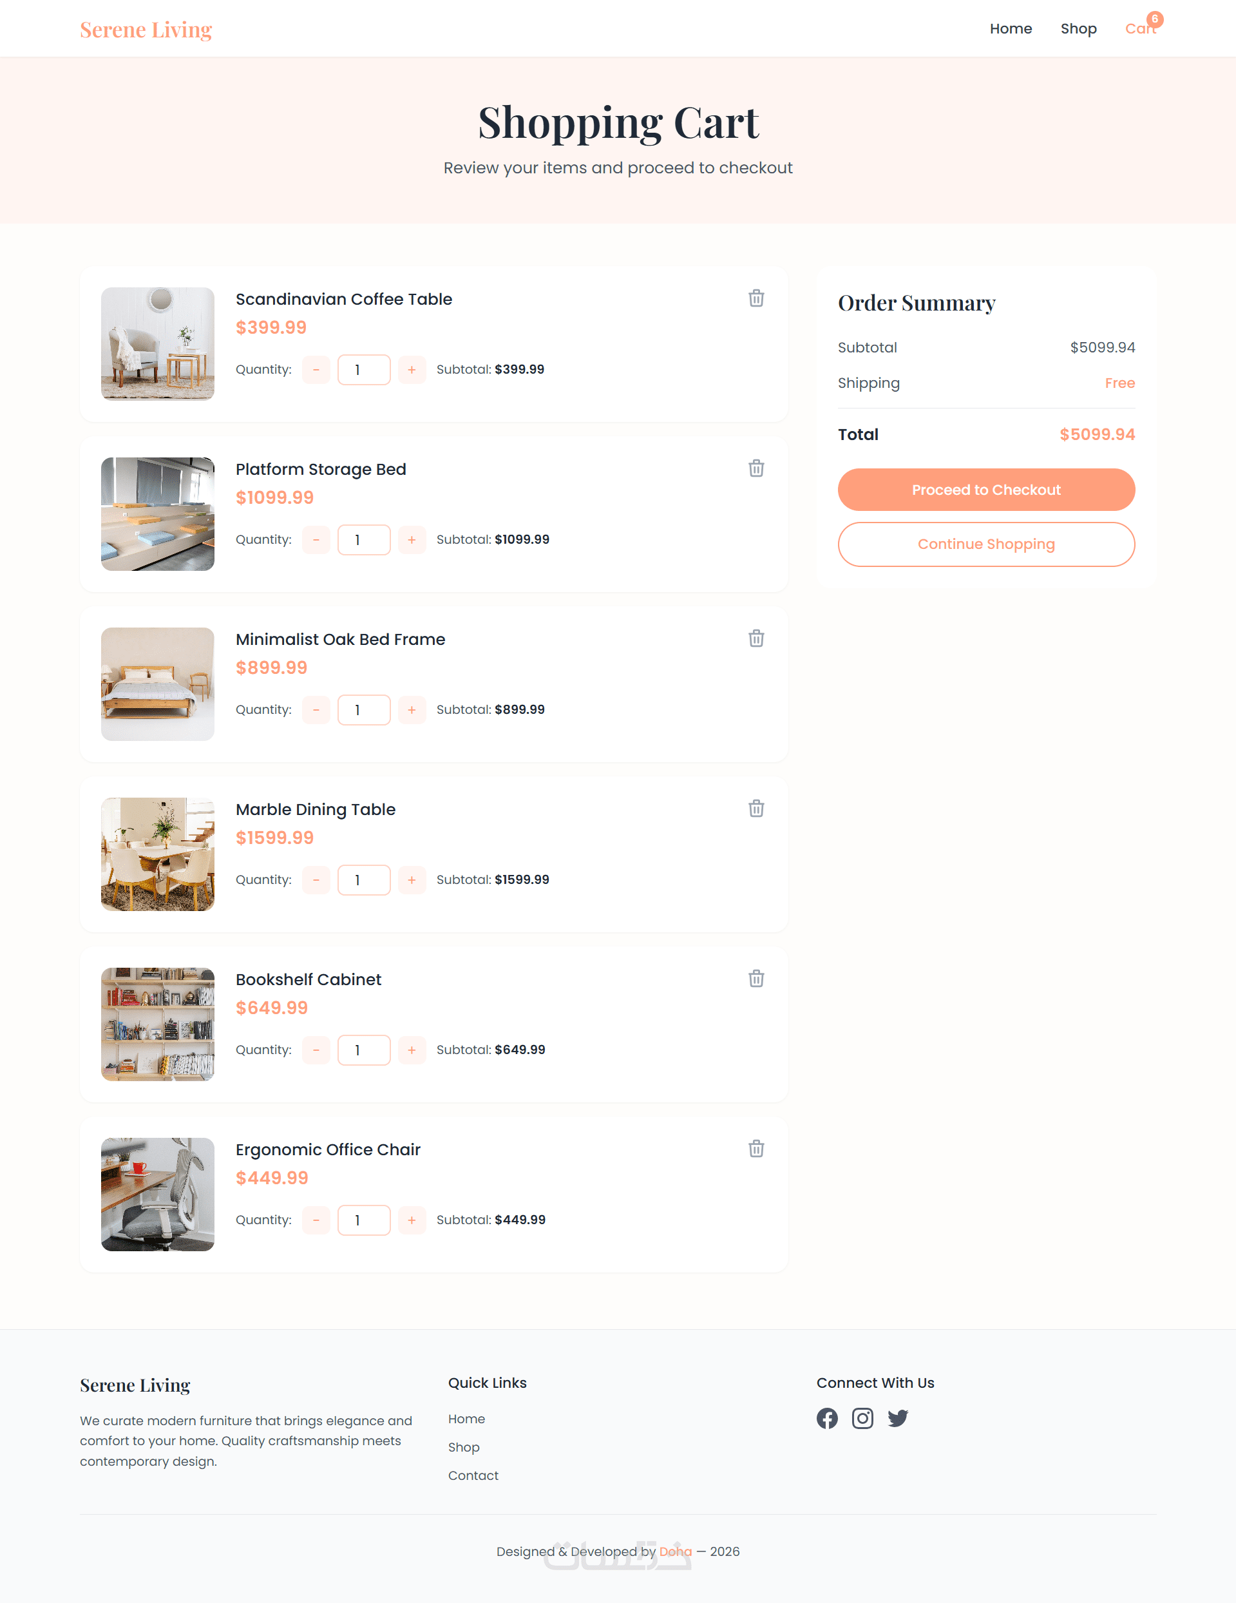Open the Contact footer link
The height and width of the screenshot is (1603, 1236).
[473, 1475]
